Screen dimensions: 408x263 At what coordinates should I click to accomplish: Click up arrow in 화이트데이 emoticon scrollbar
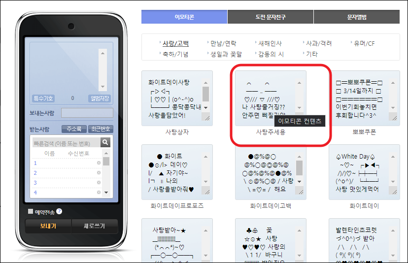pyautogui.click(x=393, y=157)
